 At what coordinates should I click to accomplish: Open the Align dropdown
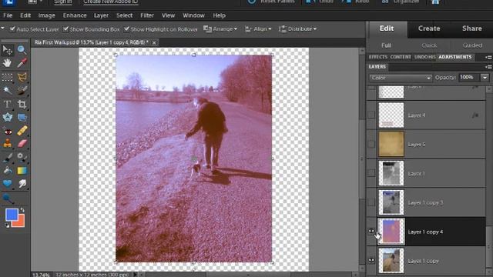coord(258,29)
